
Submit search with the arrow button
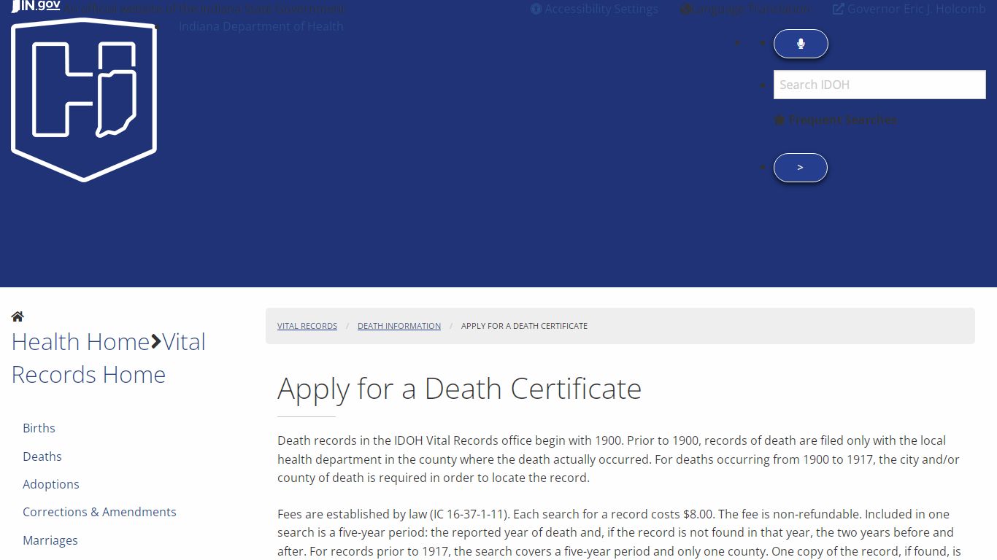801,168
